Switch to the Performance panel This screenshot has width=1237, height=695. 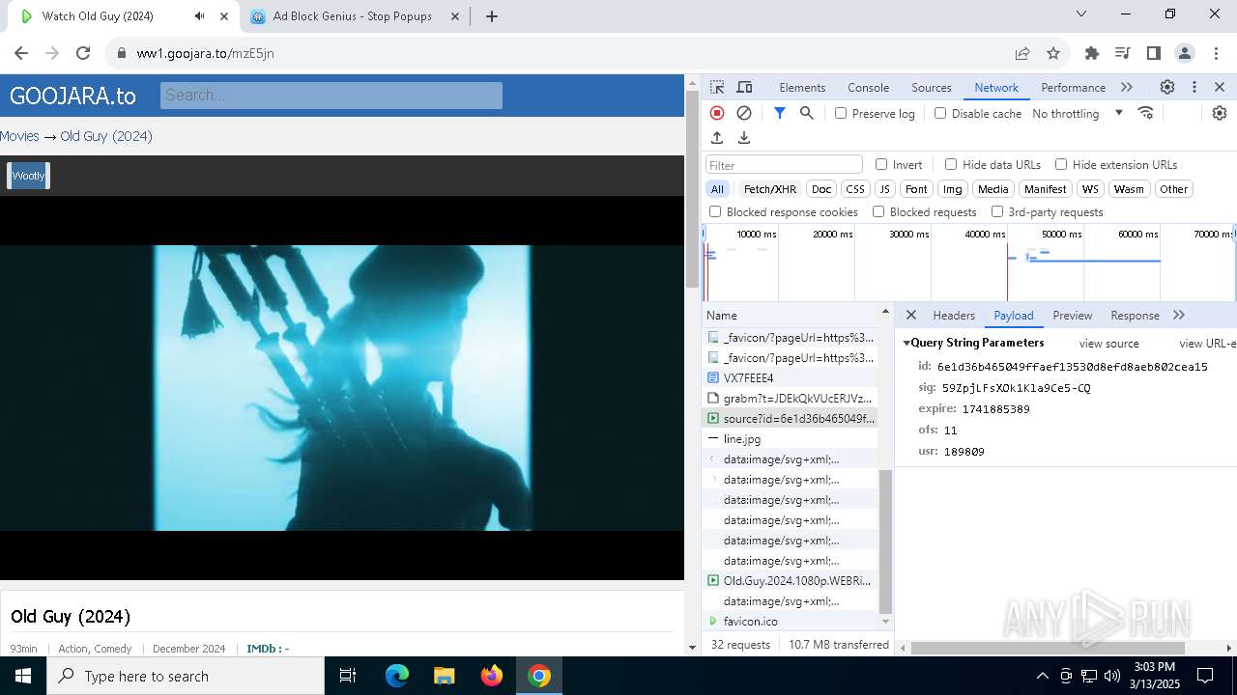(1073, 87)
